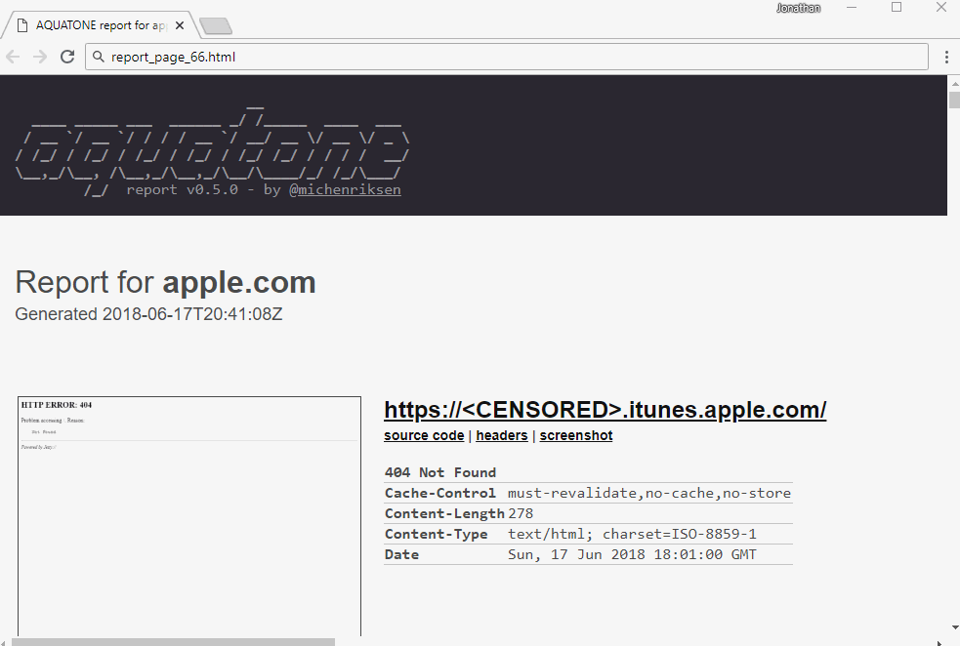Select the AQUATONE report tab
Image resolution: width=960 pixels, height=646 pixels.
coord(101,25)
